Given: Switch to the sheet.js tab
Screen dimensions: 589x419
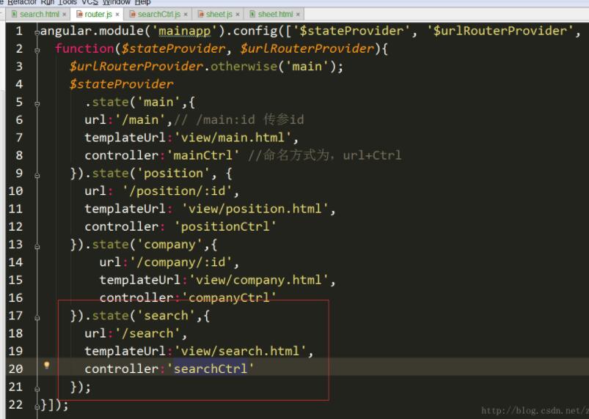Looking at the screenshot, I should [219, 14].
